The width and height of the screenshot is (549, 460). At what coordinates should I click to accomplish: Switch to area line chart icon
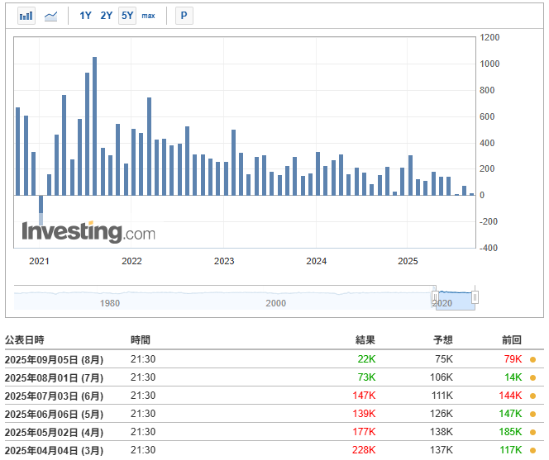coord(50,16)
